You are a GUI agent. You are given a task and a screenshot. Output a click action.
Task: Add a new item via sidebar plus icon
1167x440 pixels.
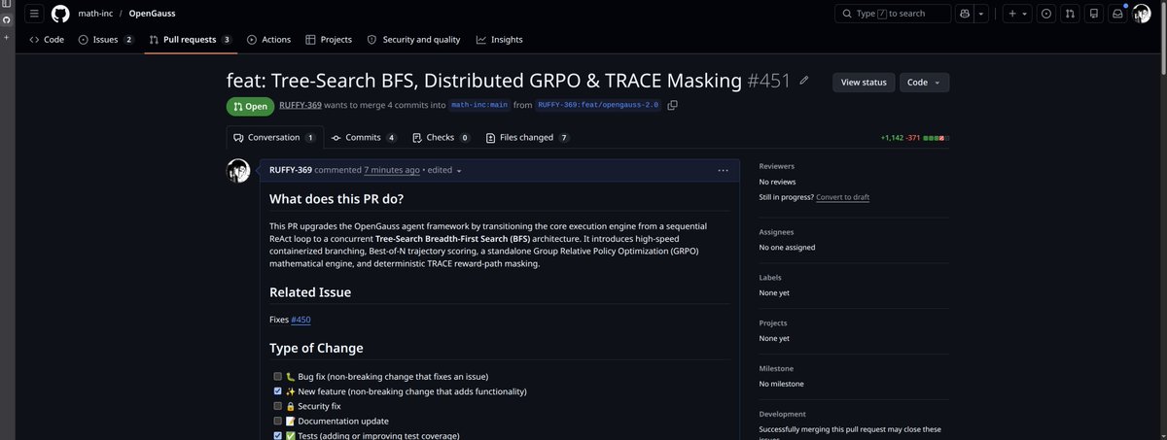pyautogui.click(x=7, y=37)
